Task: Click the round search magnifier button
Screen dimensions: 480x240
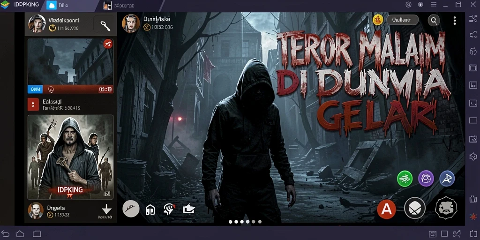Action: (434, 21)
